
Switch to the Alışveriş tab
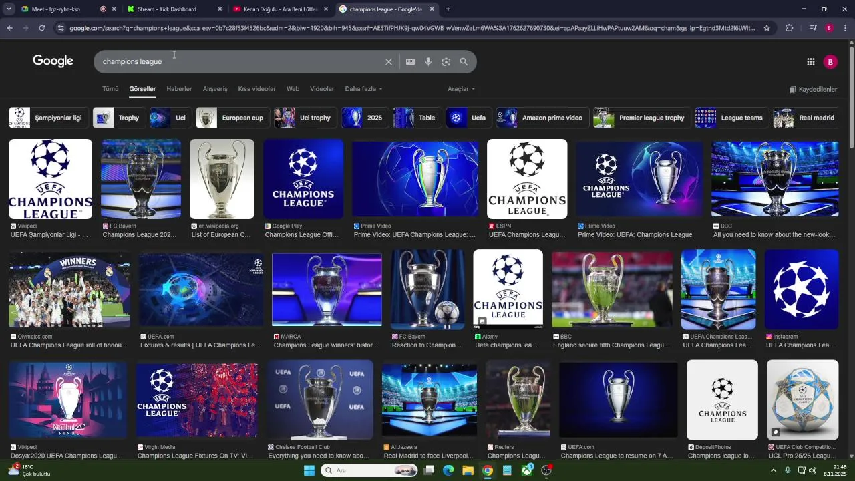[x=215, y=89]
